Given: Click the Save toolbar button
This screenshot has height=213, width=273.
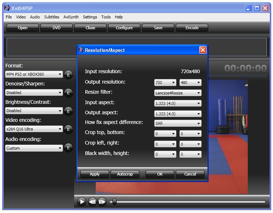Looking at the screenshot, I should click(158, 28).
